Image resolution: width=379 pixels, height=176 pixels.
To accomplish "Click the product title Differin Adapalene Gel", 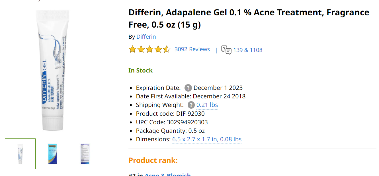I will click(249, 18).
